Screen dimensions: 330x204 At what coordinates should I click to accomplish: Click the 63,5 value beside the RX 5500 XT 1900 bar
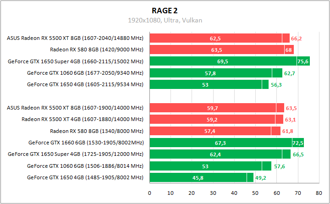291,108
